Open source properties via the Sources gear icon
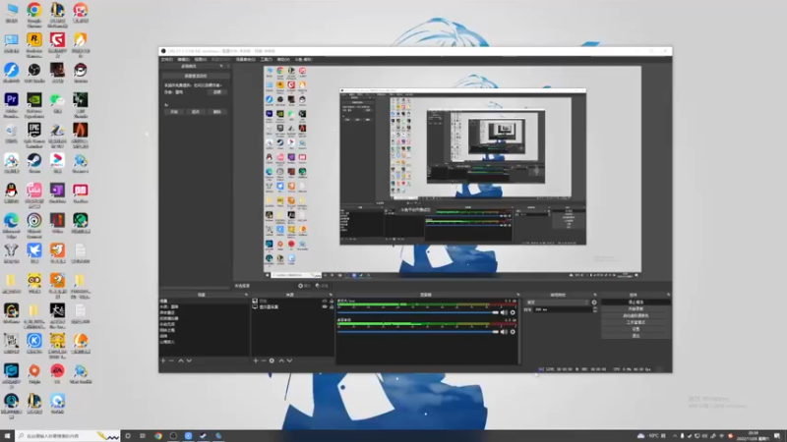787x442 pixels. [x=272, y=360]
